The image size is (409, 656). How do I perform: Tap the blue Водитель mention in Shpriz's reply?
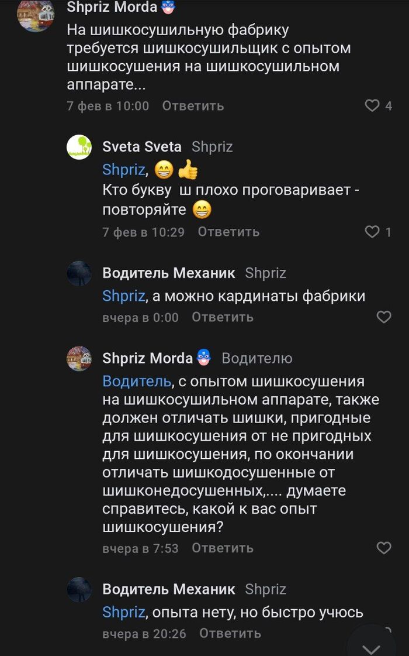(137, 382)
